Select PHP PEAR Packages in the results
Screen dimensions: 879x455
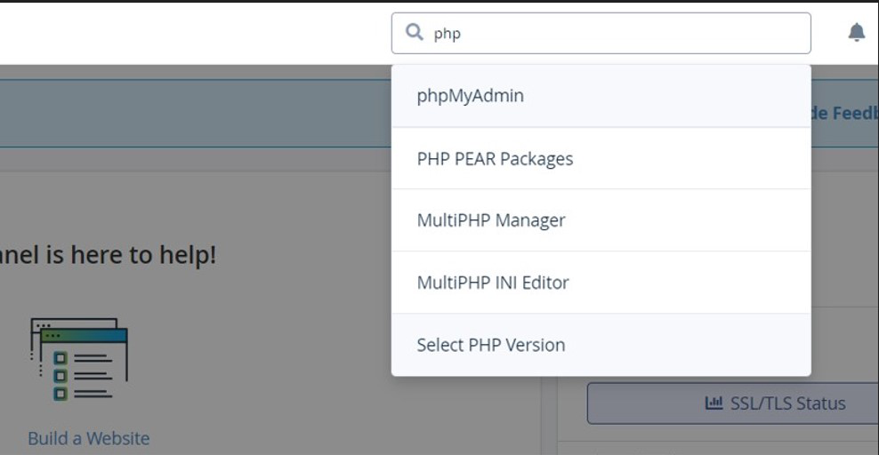pos(495,159)
